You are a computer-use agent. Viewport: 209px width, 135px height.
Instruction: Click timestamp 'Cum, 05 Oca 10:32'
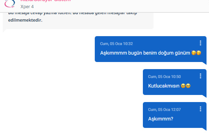pos(116,44)
